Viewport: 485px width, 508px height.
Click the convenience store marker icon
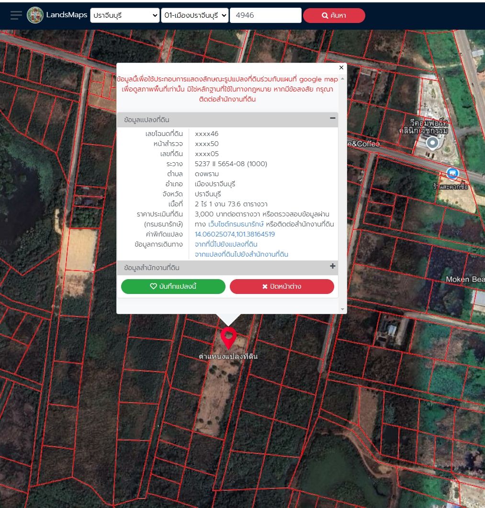pyautogui.click(x=452, y=173)
